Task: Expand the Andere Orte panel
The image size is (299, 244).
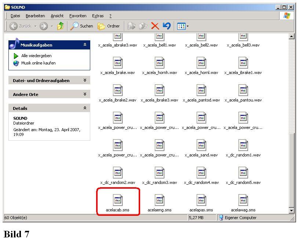Action: tap(85, 94)
